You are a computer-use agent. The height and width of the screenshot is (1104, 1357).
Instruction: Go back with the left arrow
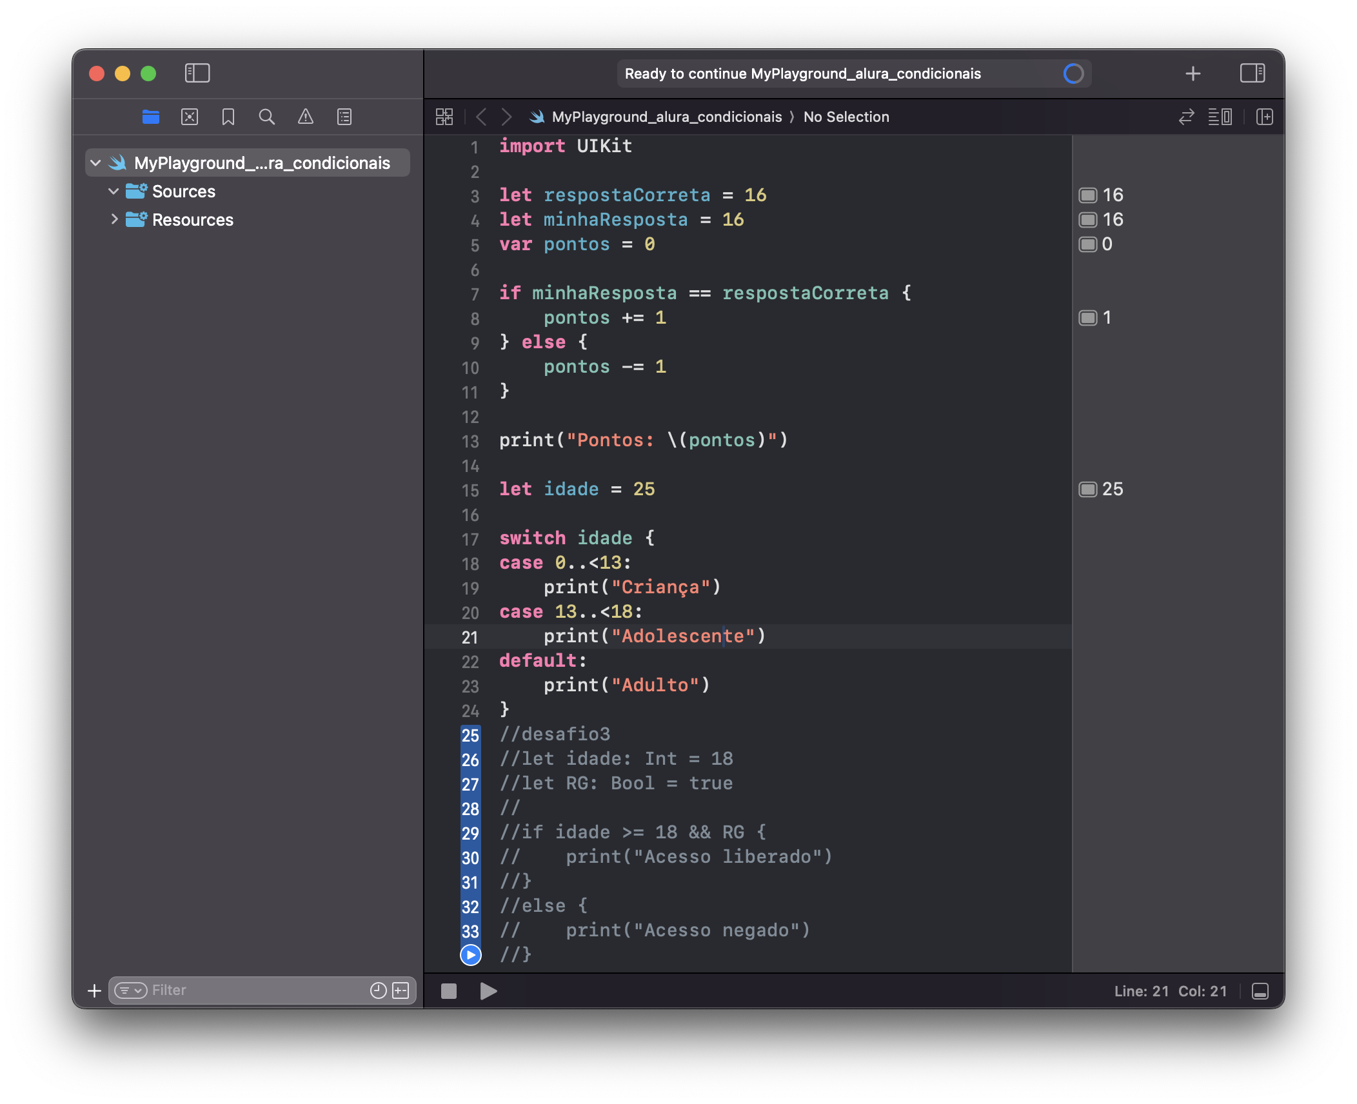point(481,117)
